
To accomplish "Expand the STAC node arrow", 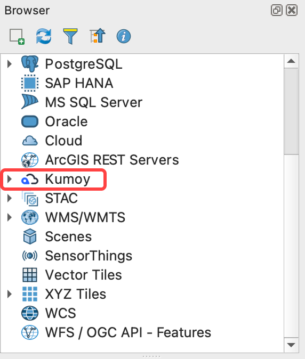I will click(10, 198).
